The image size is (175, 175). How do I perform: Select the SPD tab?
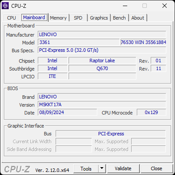(78, 18)
